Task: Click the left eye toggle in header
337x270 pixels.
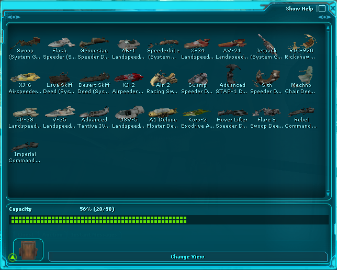Action: [14, 17]
